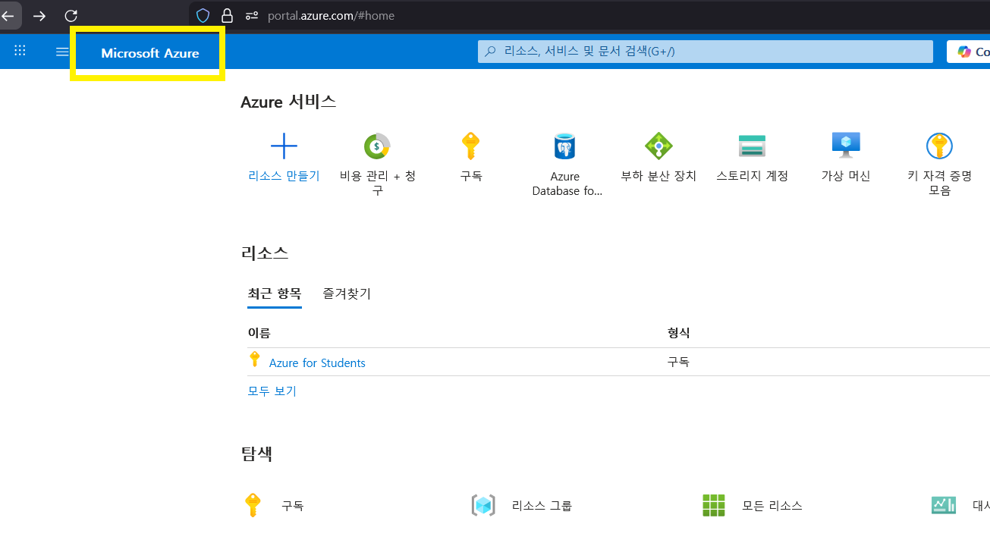Viewport: 990px width, 543px height.
Task: Open the hamburger portal menu
Action: click(62, 52)
